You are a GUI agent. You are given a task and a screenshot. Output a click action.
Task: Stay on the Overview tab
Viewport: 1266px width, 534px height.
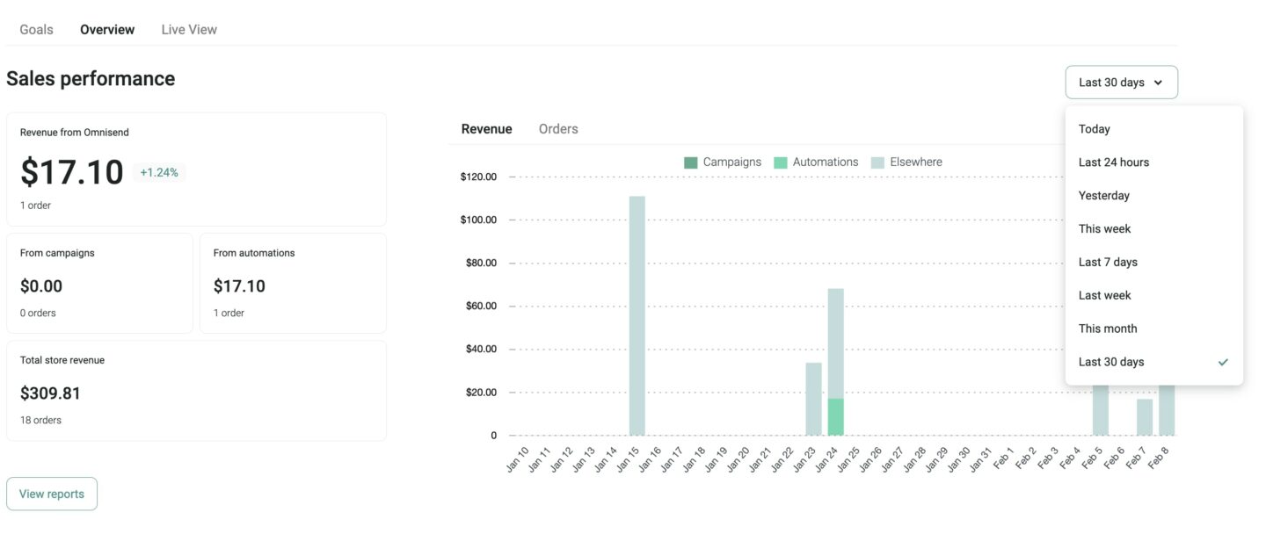[x=107, y=29]
